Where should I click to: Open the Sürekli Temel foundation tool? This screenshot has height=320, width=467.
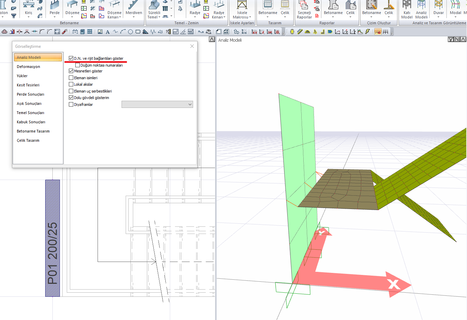click(x=154, y=10)
